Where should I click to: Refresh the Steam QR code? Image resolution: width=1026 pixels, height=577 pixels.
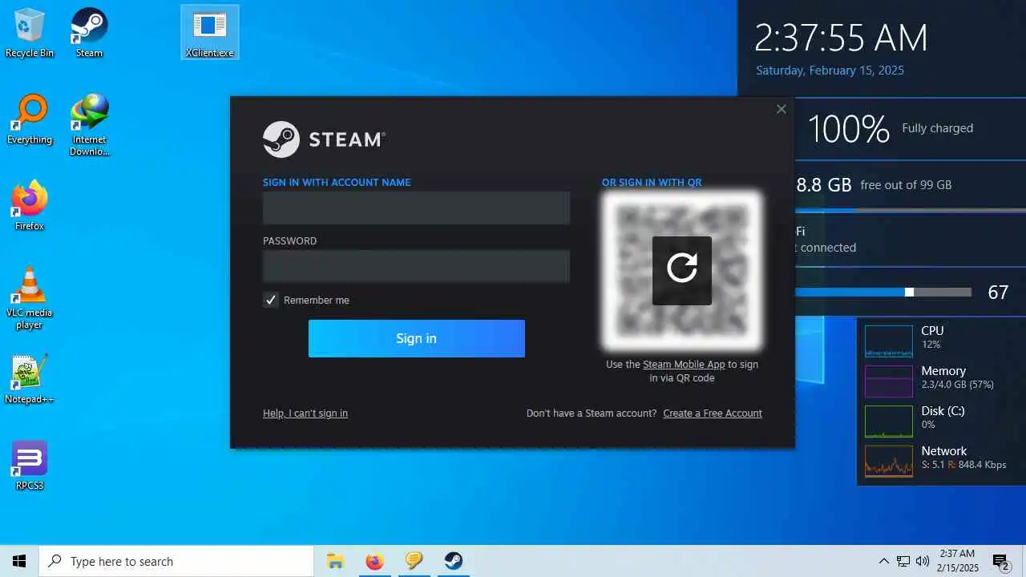pyautogui.click(x=682, y=270)
